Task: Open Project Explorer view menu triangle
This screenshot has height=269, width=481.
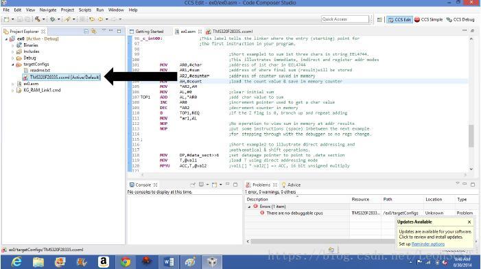Action: coord(104,30)
